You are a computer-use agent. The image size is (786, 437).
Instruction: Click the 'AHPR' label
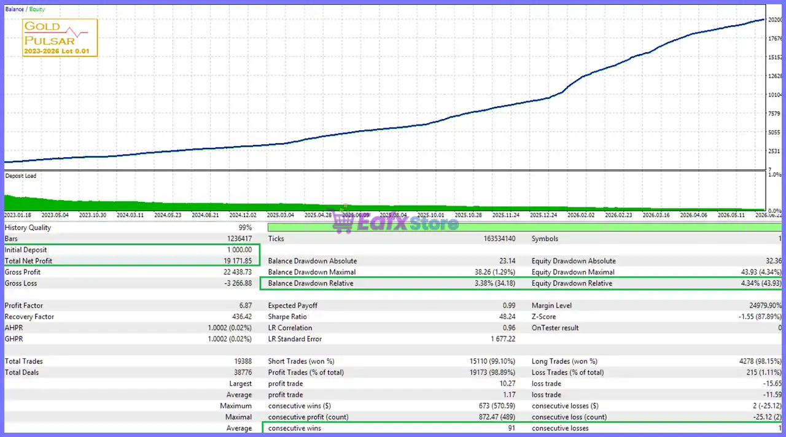14,328
